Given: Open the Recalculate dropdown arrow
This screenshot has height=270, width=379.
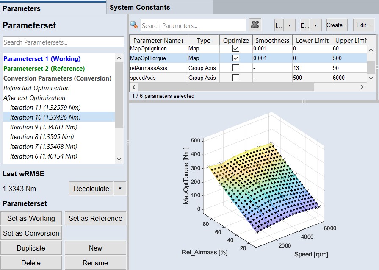Looking at the screenshot, I should click(120, 189).
